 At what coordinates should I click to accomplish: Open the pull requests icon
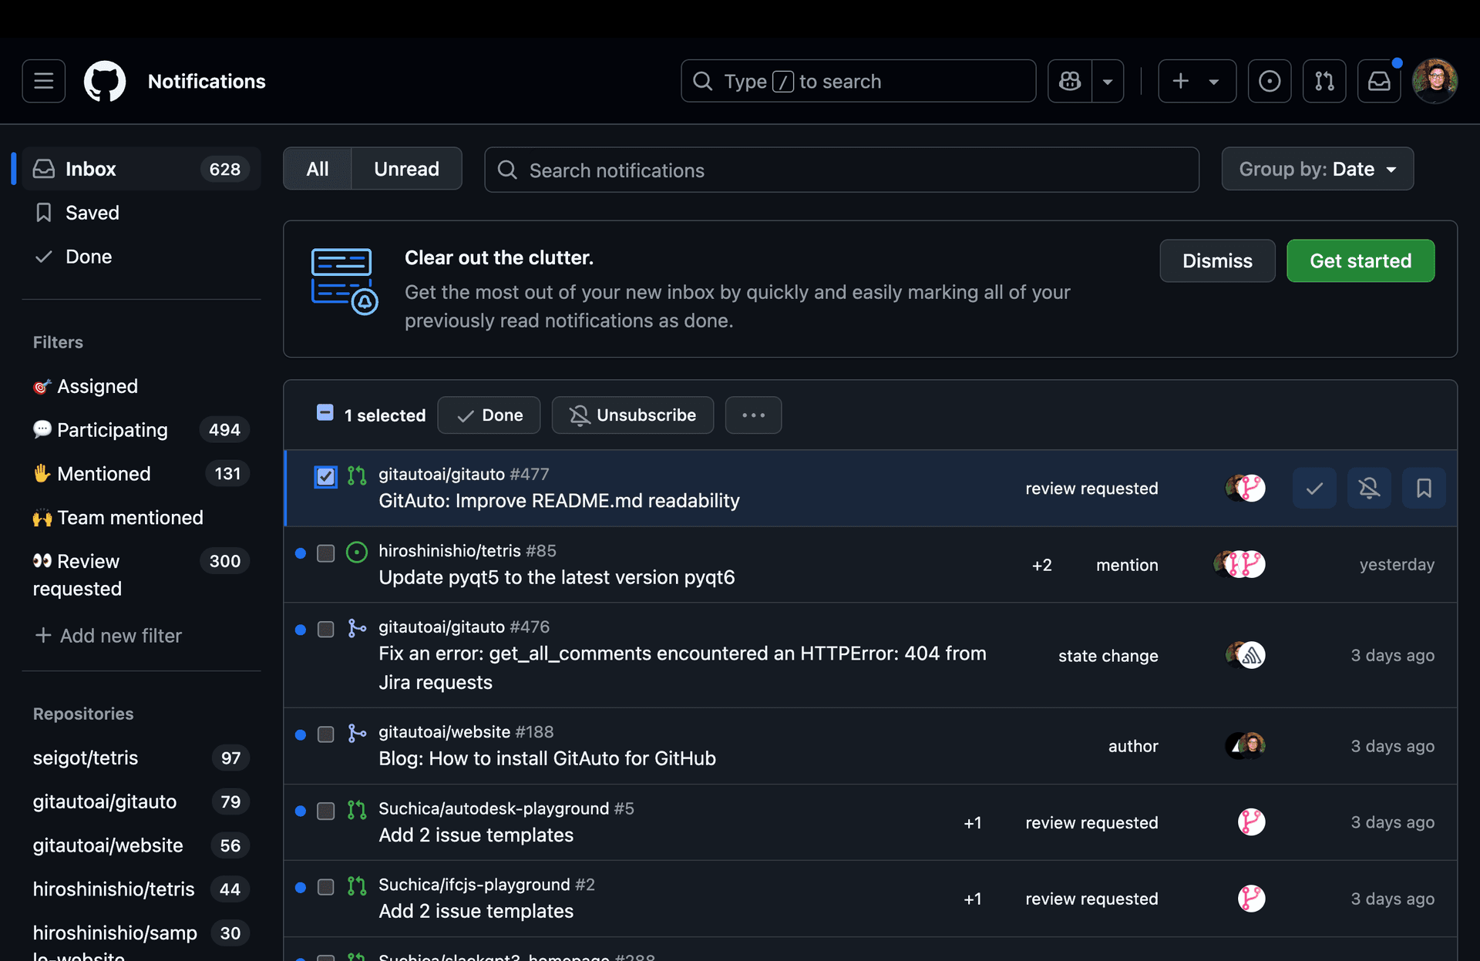1324,81
